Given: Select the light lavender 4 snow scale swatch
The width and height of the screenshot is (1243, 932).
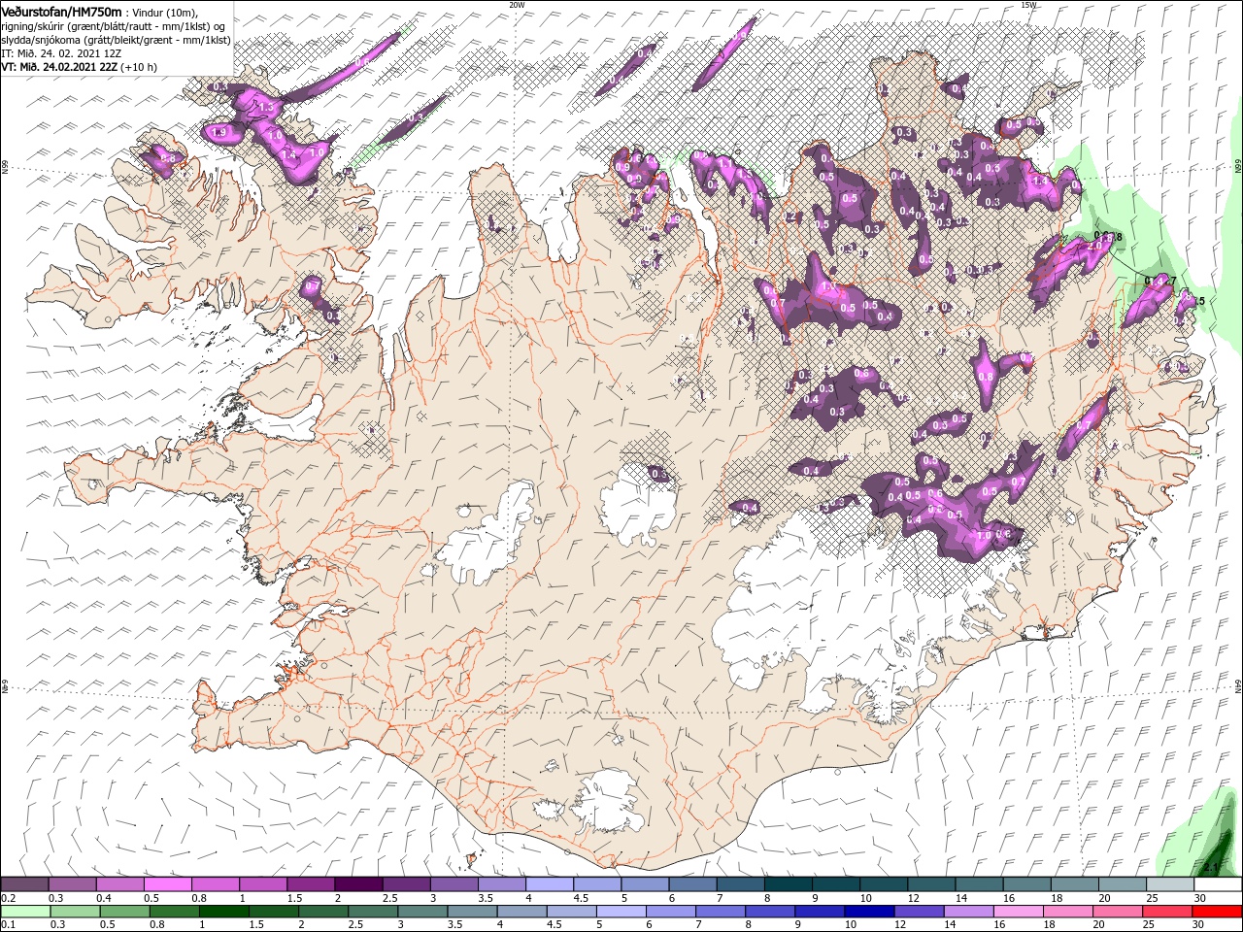Looking at the screenshot, I should pyautogui.click(x=550, y=884).
